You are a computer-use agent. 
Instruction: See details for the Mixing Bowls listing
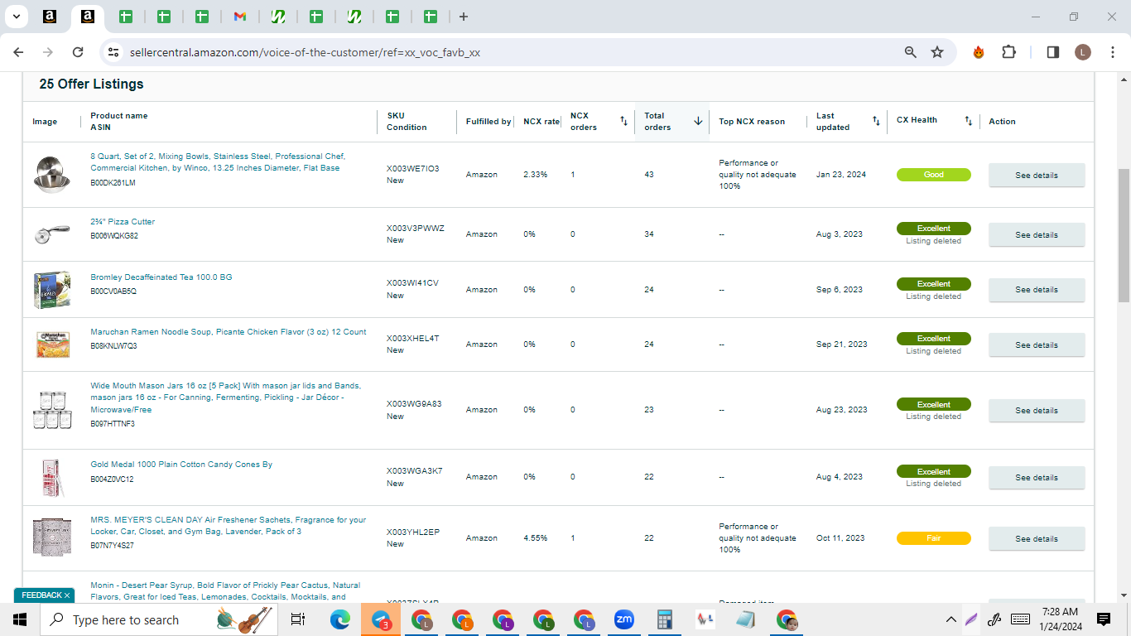point(1037,176)
